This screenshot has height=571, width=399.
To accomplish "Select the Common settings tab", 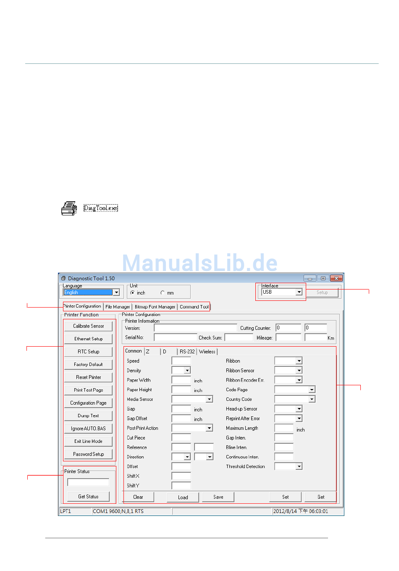I will click(134, 351).
